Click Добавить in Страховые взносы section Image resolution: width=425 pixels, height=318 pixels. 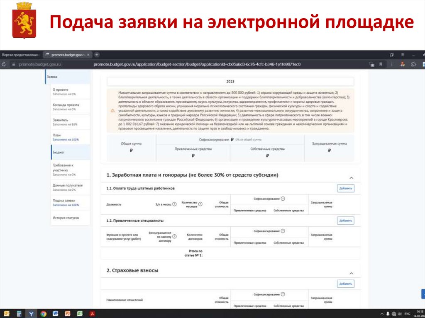[346, 284]
